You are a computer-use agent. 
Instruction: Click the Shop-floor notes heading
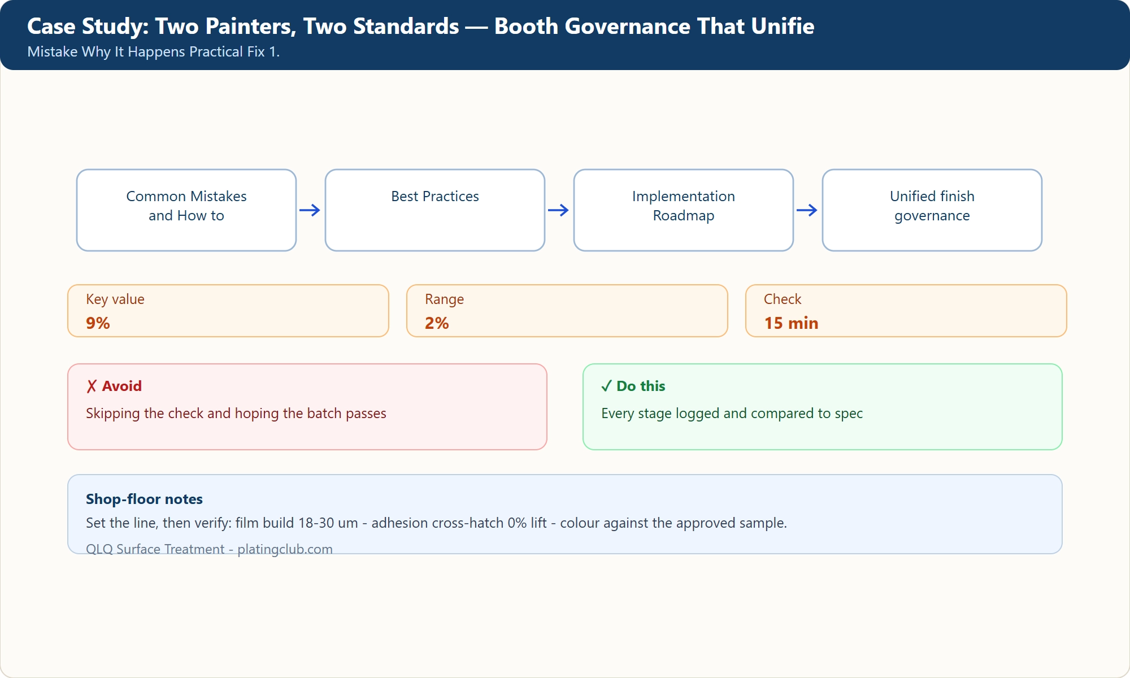(144, 499)
